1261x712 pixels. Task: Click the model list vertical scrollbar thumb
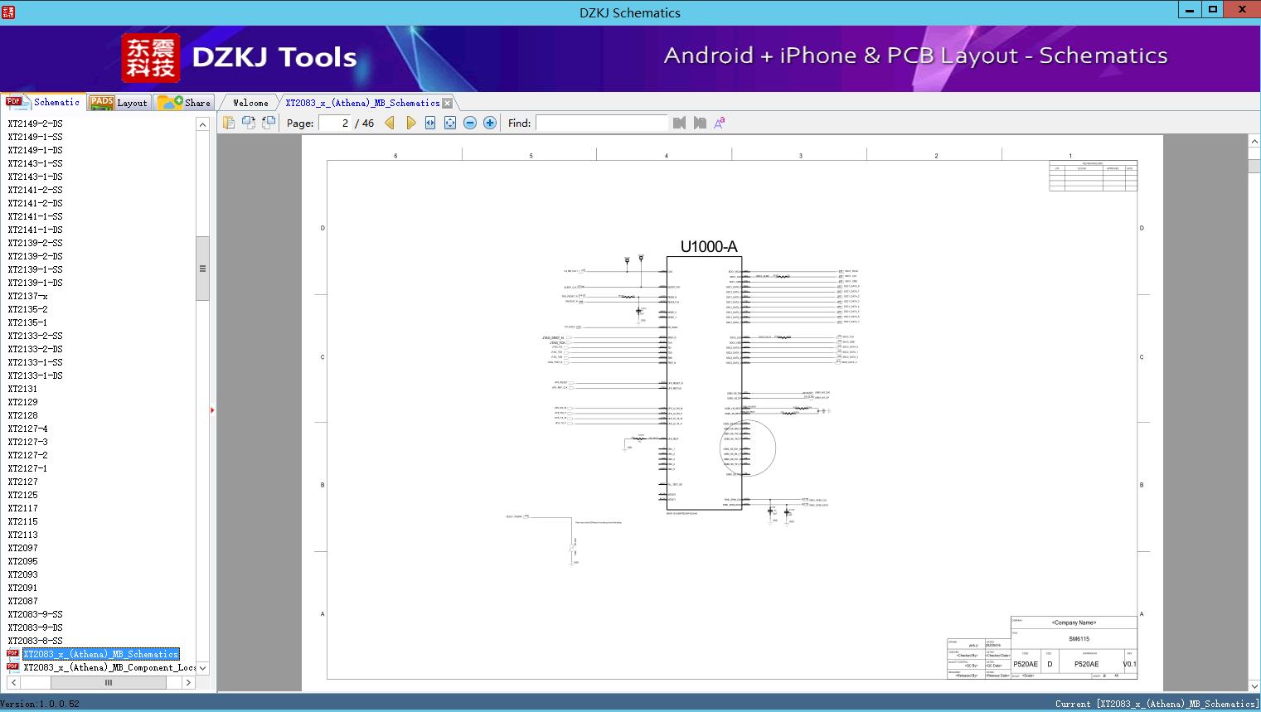pos(202,269)
